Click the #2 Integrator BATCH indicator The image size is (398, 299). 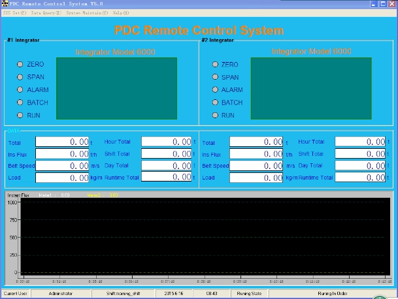pyautogui.click(x=214, y=102)
